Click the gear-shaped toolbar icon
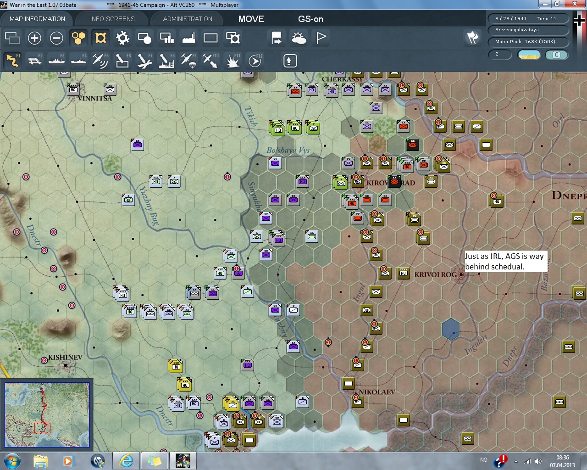The height and width of the screenshot is (470, 587). pos(122,38)
